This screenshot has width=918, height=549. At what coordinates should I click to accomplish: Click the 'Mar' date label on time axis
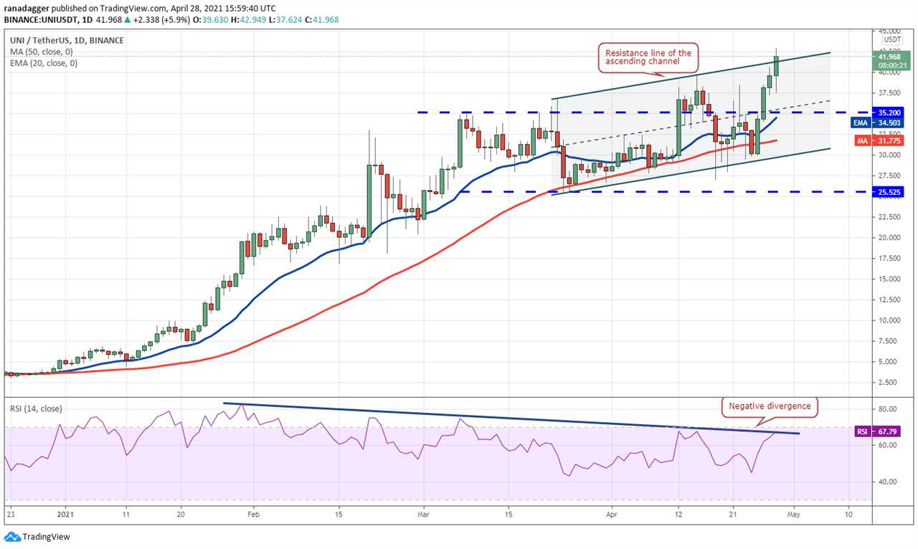click(424, 514)
